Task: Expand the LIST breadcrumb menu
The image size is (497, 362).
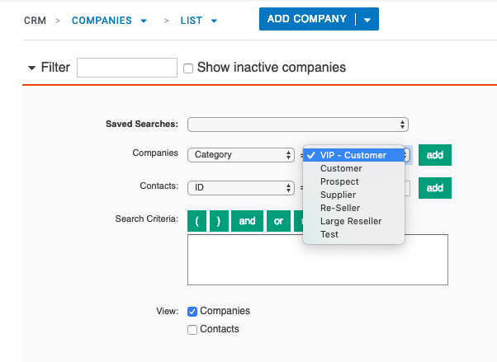Action: 215,21
